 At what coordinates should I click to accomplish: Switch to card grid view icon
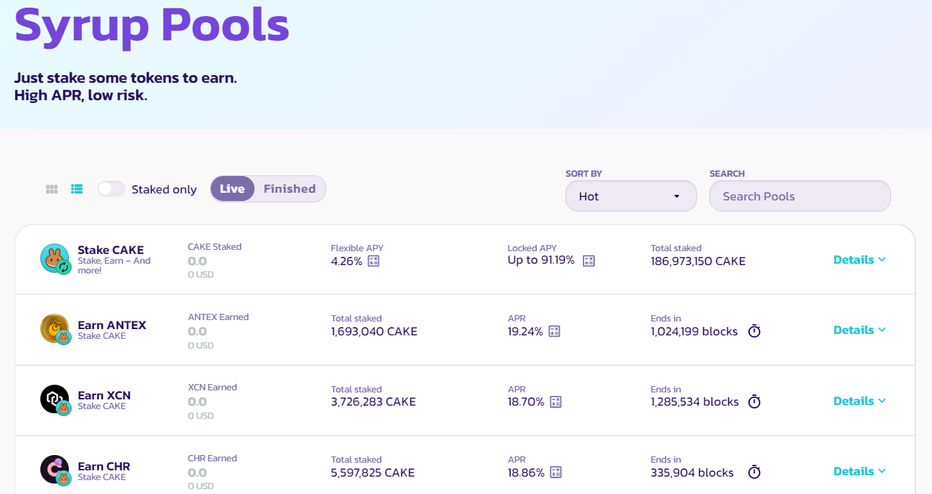tap(51, 189)
